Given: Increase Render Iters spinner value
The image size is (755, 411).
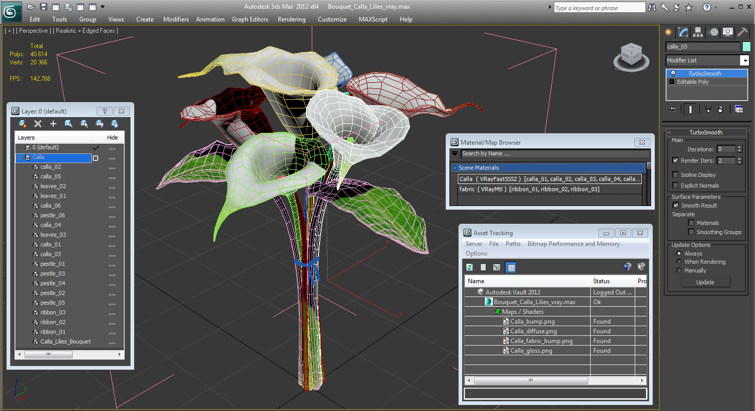Looking at the screenshot, I should pyautogui.click(x=739, y=158).
